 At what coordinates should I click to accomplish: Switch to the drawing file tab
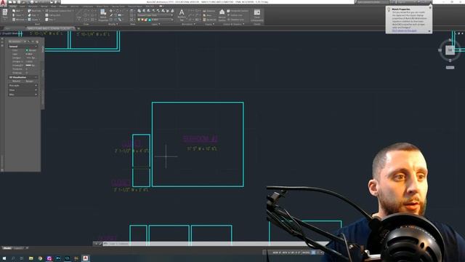click(x=50, y=28)
